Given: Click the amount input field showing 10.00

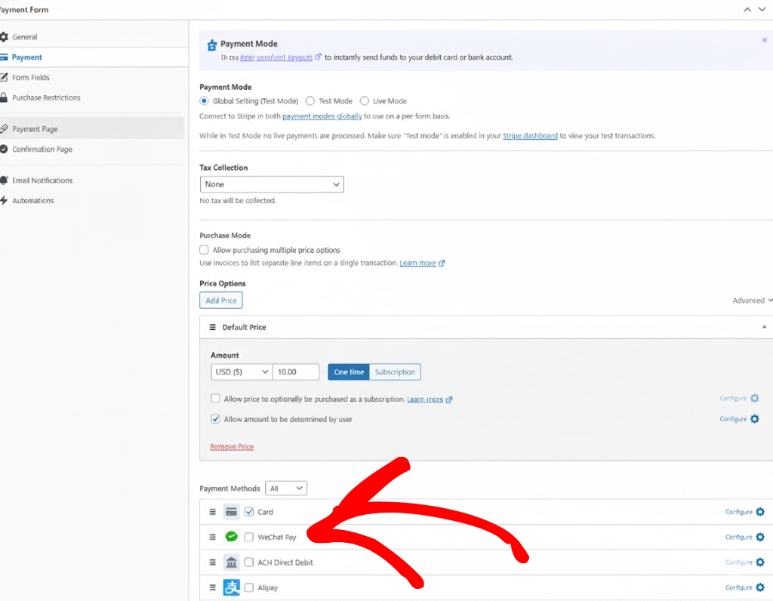Looking at the screenshot, I should [296, 372].
